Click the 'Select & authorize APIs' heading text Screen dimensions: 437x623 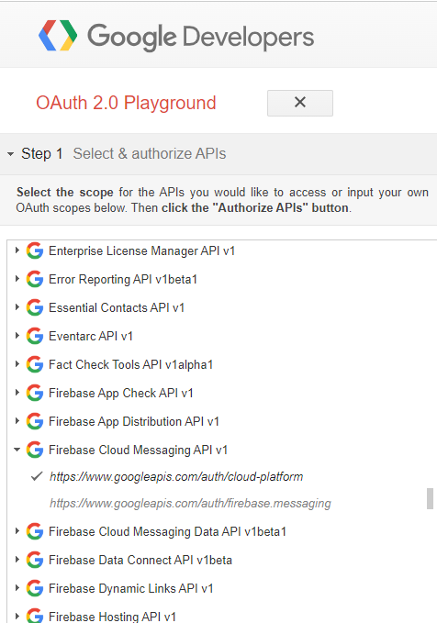coord(150,154)
